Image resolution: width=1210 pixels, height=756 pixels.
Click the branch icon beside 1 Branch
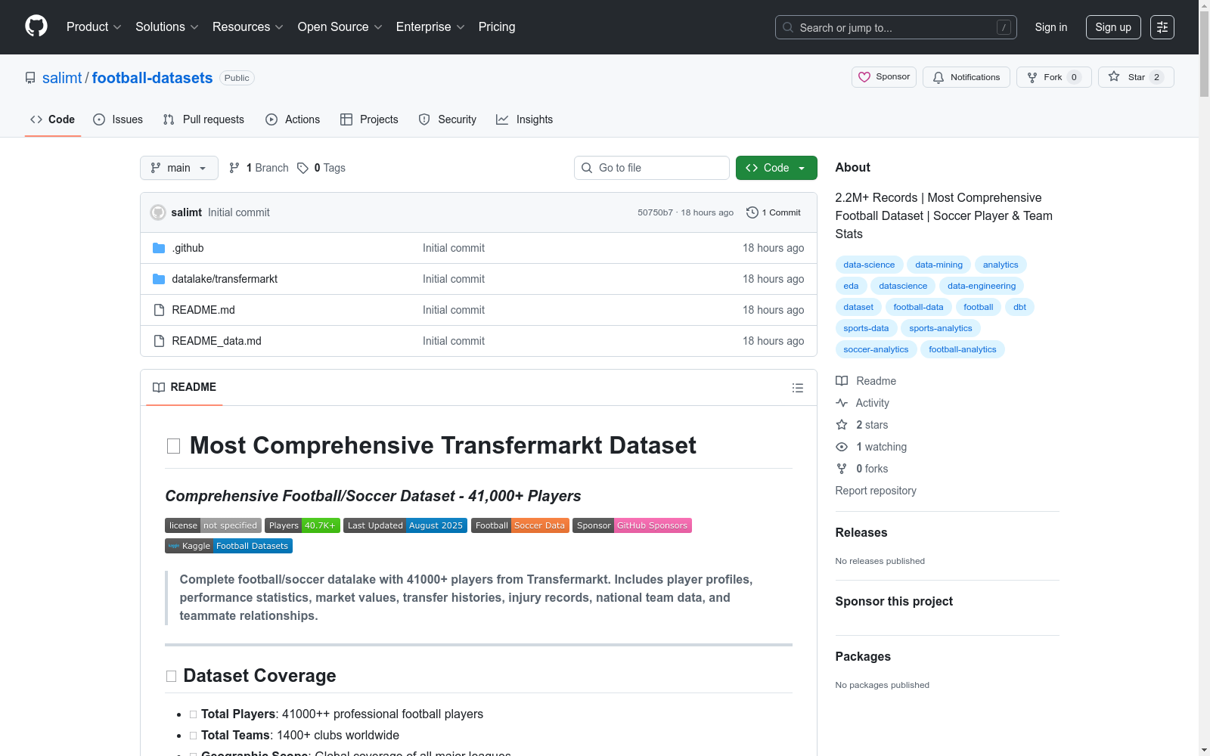[x=234, y=168]
